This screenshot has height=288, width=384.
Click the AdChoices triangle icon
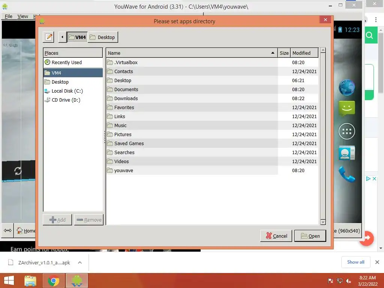click(368, 178)
